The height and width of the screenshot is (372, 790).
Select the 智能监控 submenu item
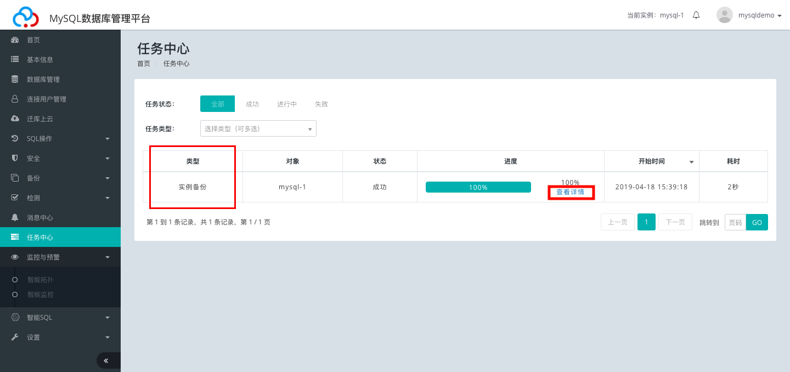pyautogui.click(x=41, y=295)
